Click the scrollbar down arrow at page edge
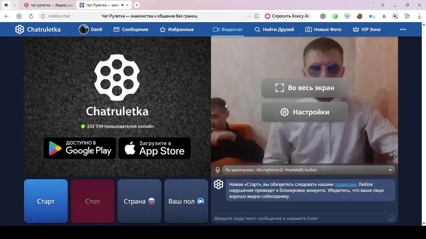Image resolution: width=426 pixels, height=239 pixels. 424,223
